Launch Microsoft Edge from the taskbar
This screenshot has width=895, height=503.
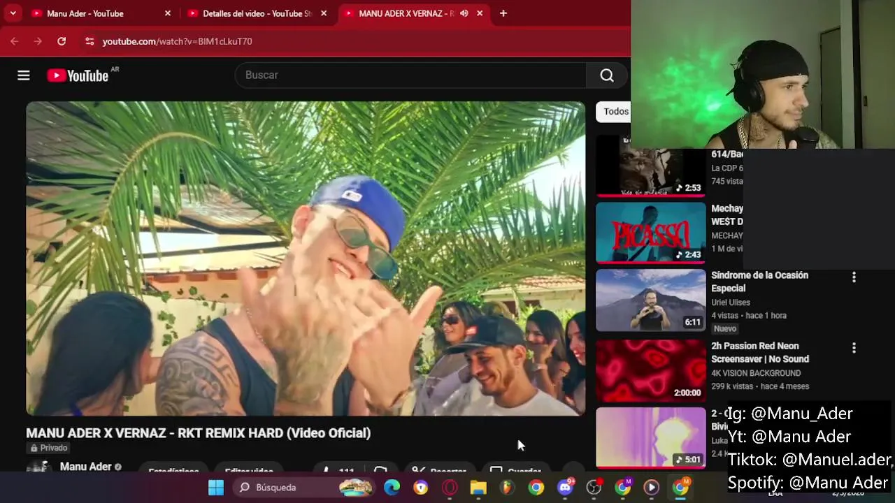392,488
